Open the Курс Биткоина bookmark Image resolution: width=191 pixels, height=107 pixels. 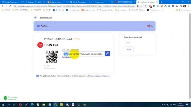(155, 10)
